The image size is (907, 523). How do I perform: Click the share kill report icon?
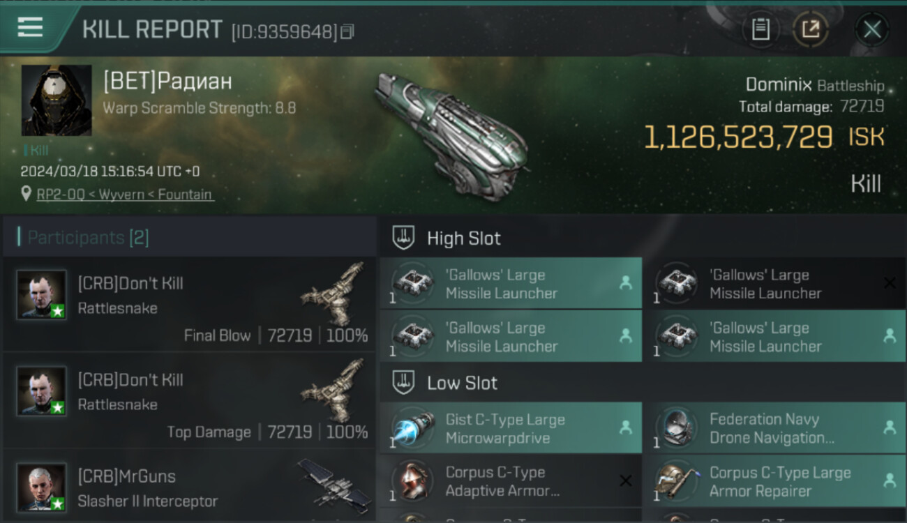(811, 29)
